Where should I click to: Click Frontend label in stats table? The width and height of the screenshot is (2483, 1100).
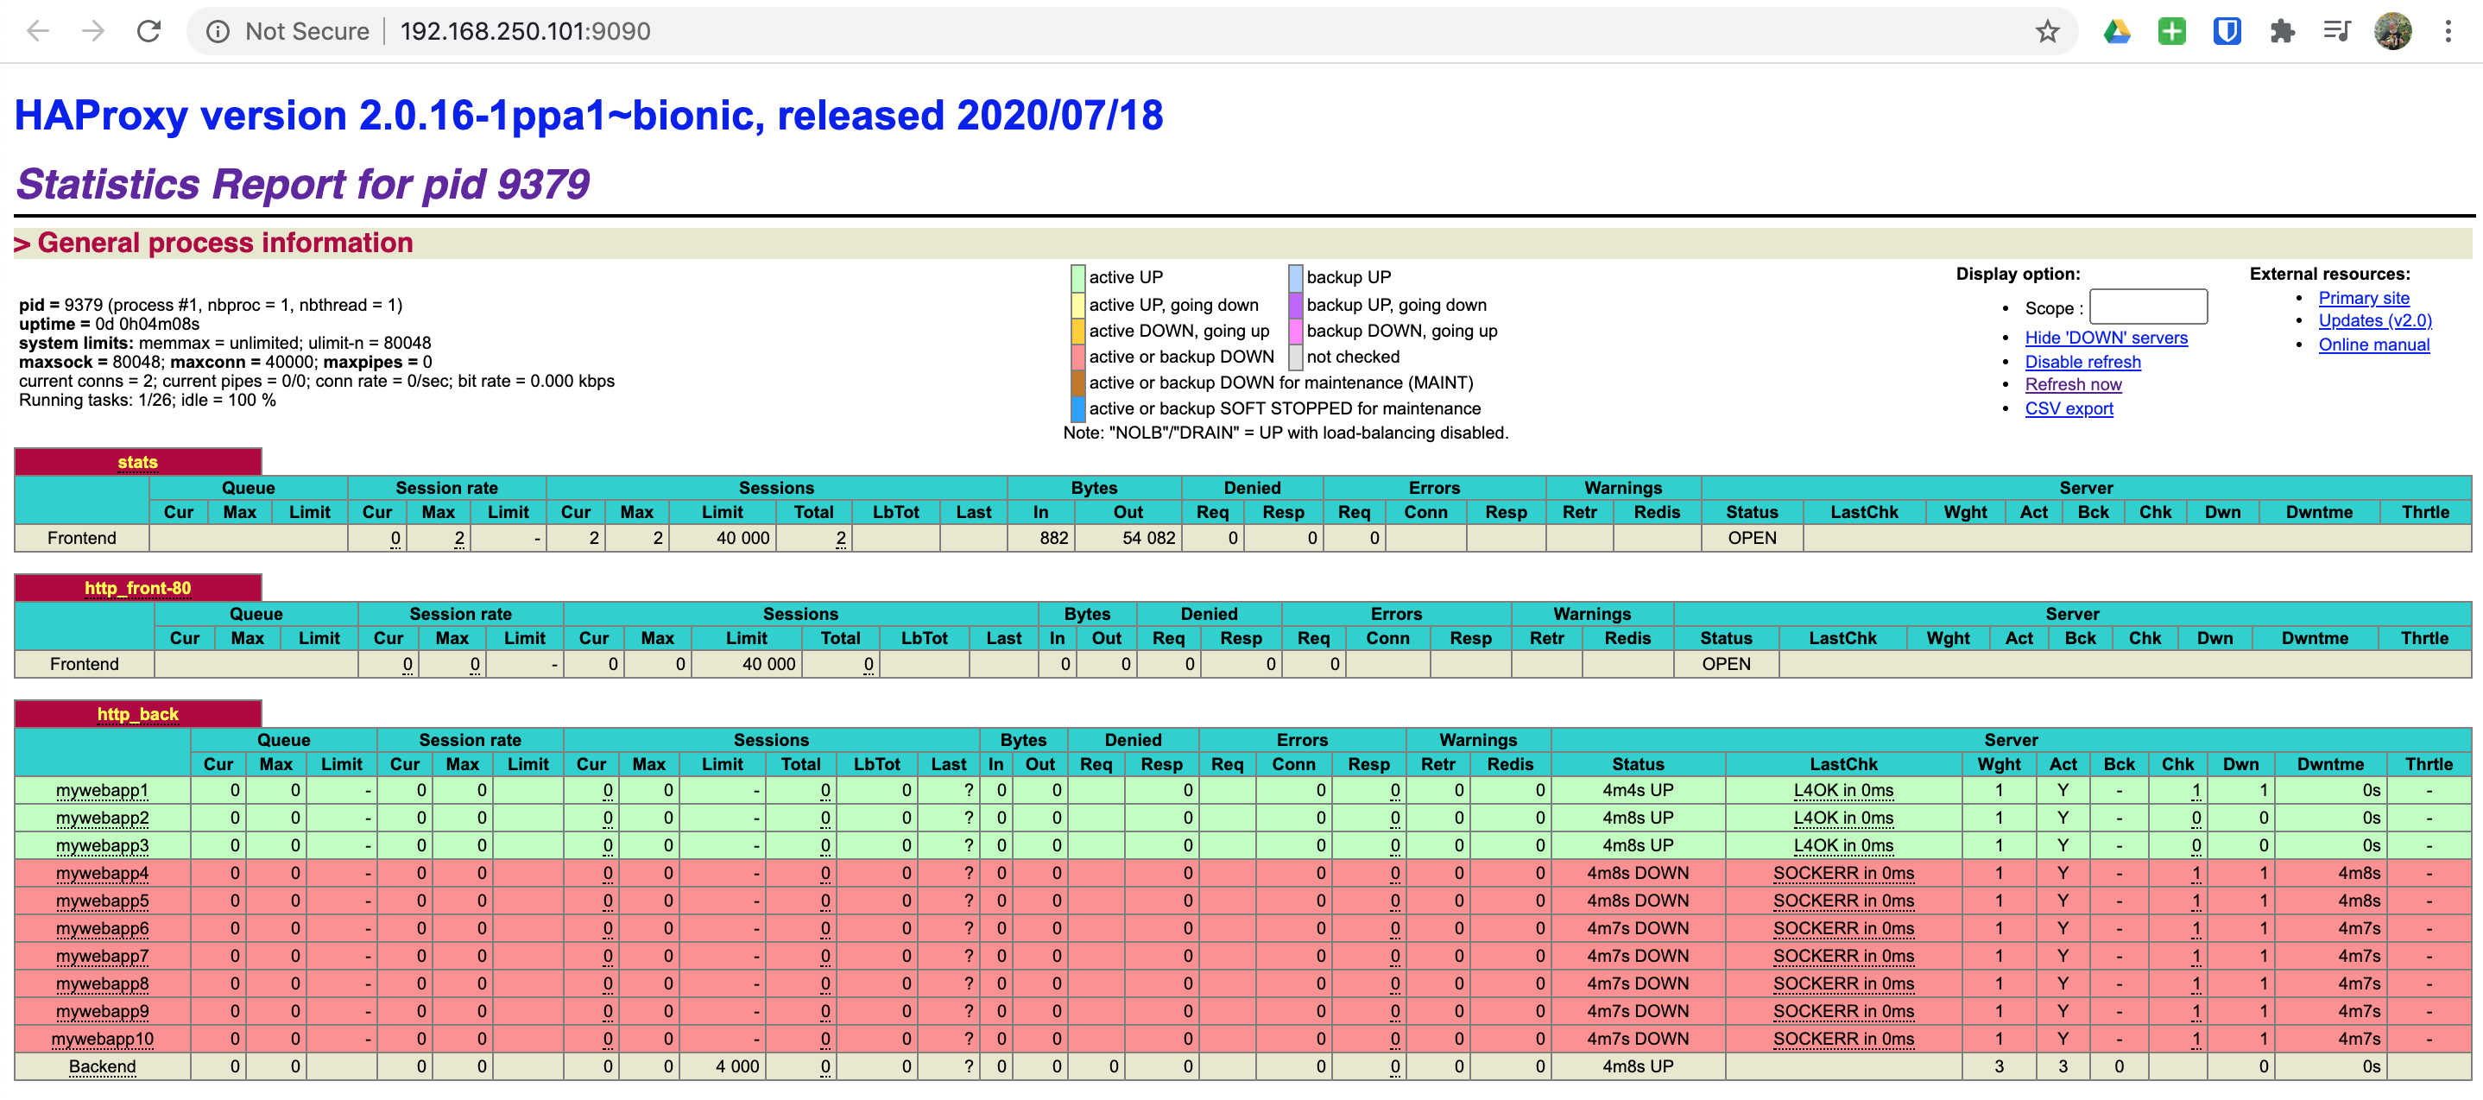[x=82, y=538]
